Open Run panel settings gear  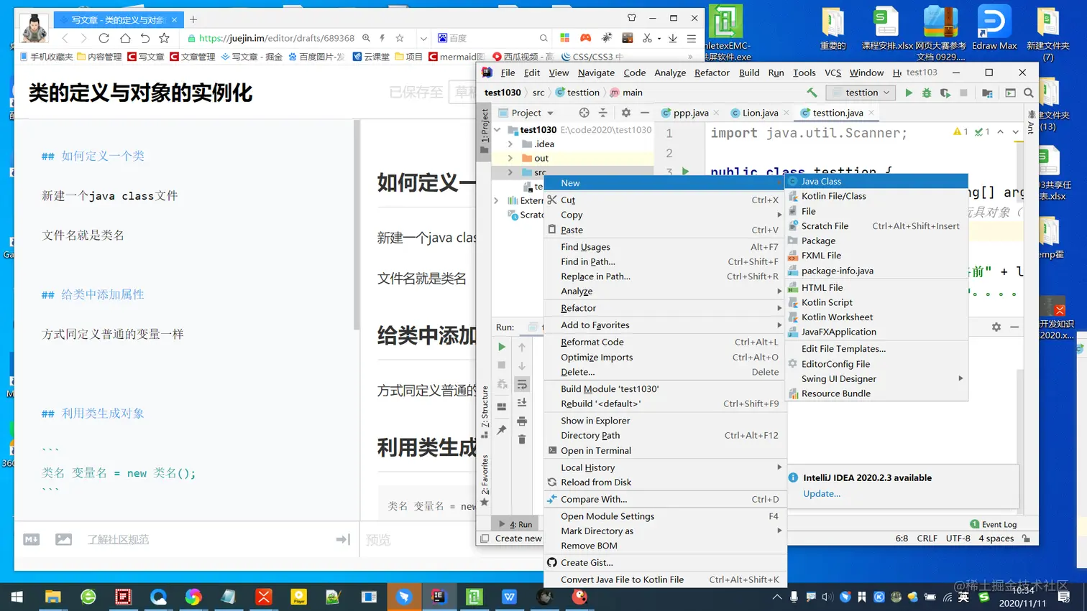996,327
